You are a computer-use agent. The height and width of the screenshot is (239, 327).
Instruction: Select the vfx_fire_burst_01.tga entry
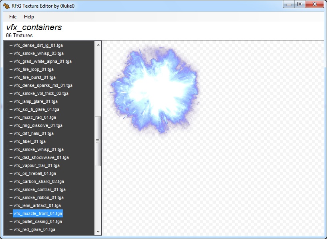(x=34, y=77)
